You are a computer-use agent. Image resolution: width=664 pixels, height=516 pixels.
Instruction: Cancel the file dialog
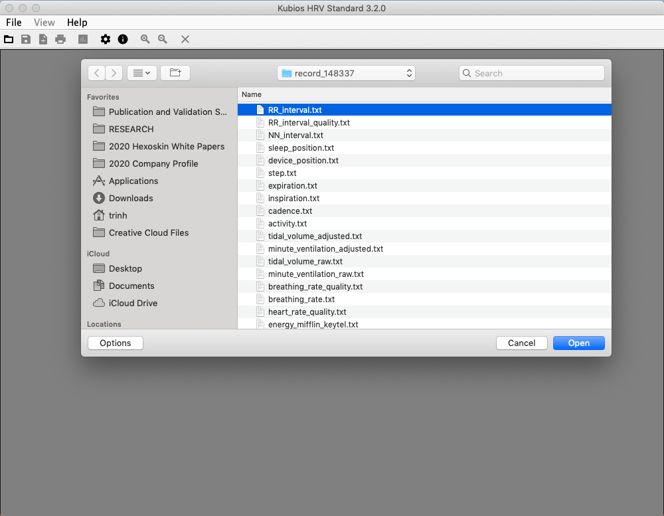521,343
